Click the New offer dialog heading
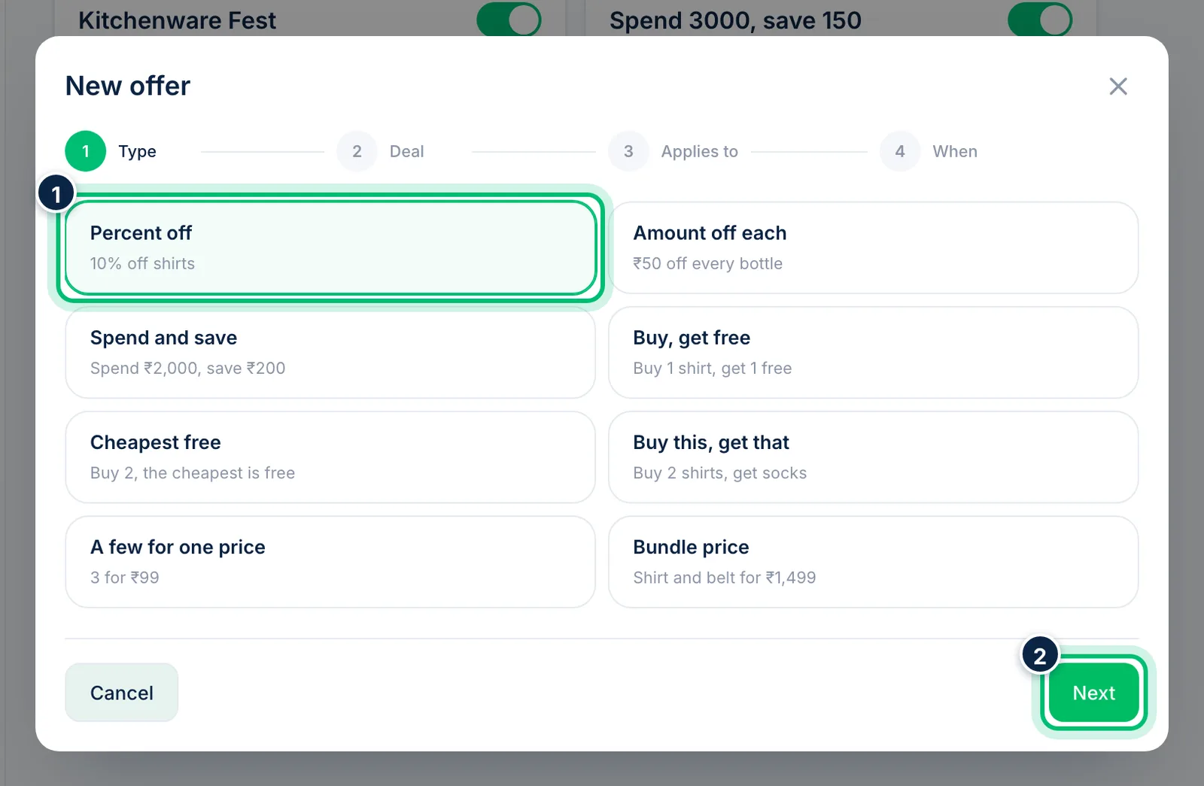1204x786 pixels. (x=128, y=86)
